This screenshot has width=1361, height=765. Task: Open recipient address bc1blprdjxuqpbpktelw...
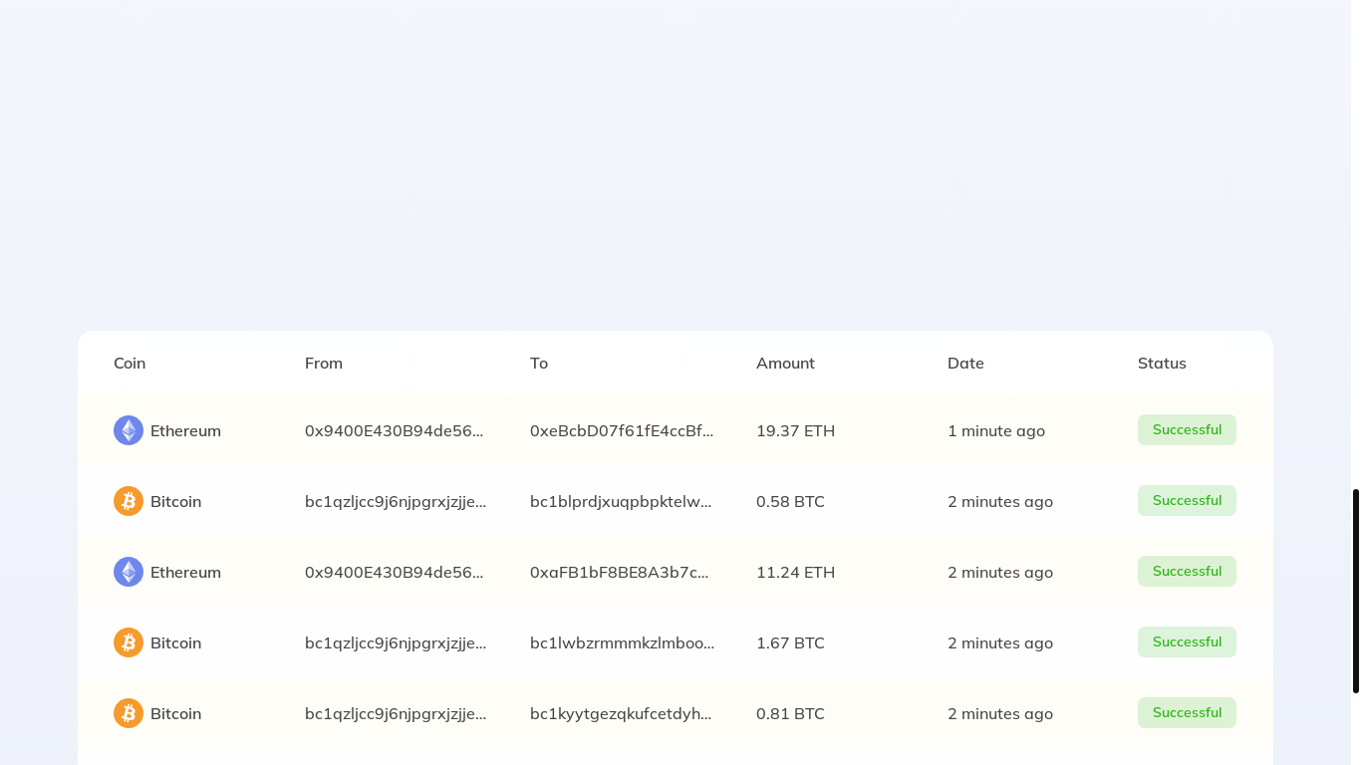[x=621, y=502]
